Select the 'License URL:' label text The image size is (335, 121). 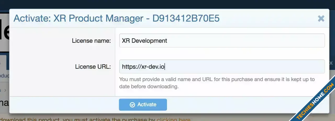(x=93, y=67)
